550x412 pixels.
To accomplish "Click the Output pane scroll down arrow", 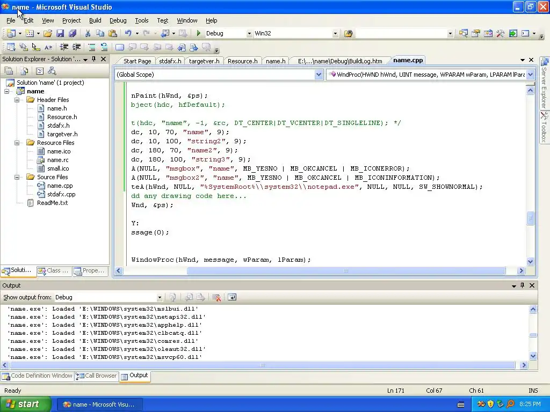I will coord(533,356).
